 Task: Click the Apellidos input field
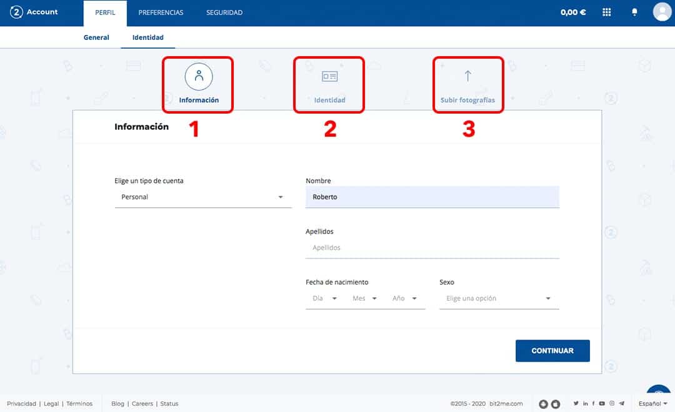click(x=432, y=248)
